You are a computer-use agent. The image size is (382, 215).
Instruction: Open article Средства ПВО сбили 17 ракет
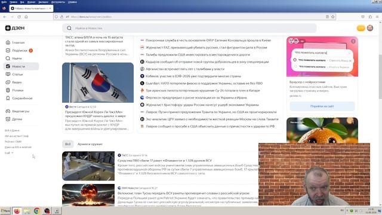[165, 161]
